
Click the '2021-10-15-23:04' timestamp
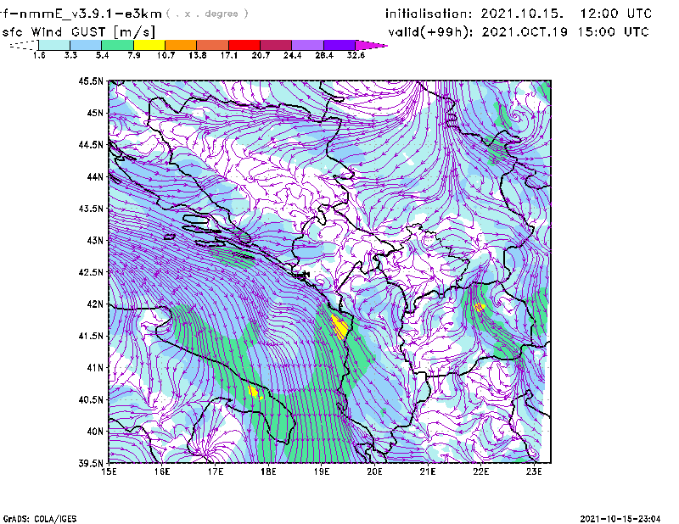click(620, 519)
